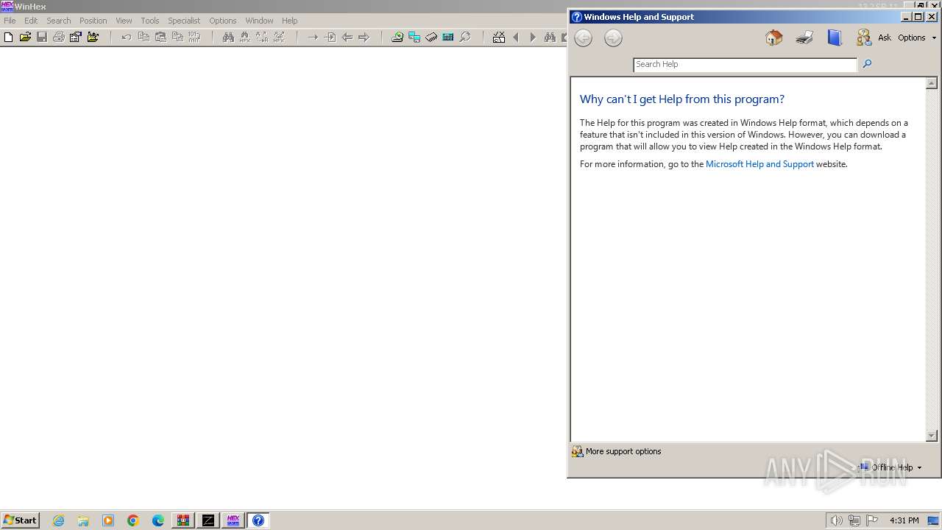
Task: Click the Help back navigation button
Action: (x=583, y=38)
